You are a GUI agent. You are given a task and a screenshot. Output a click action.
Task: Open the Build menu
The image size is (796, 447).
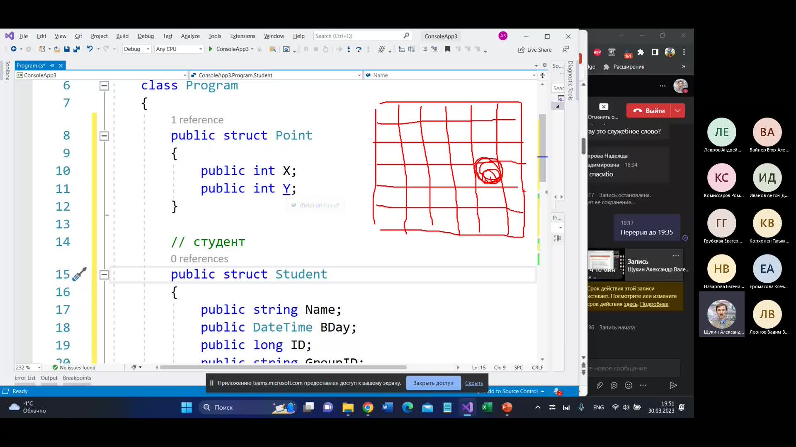click(122, 36)
